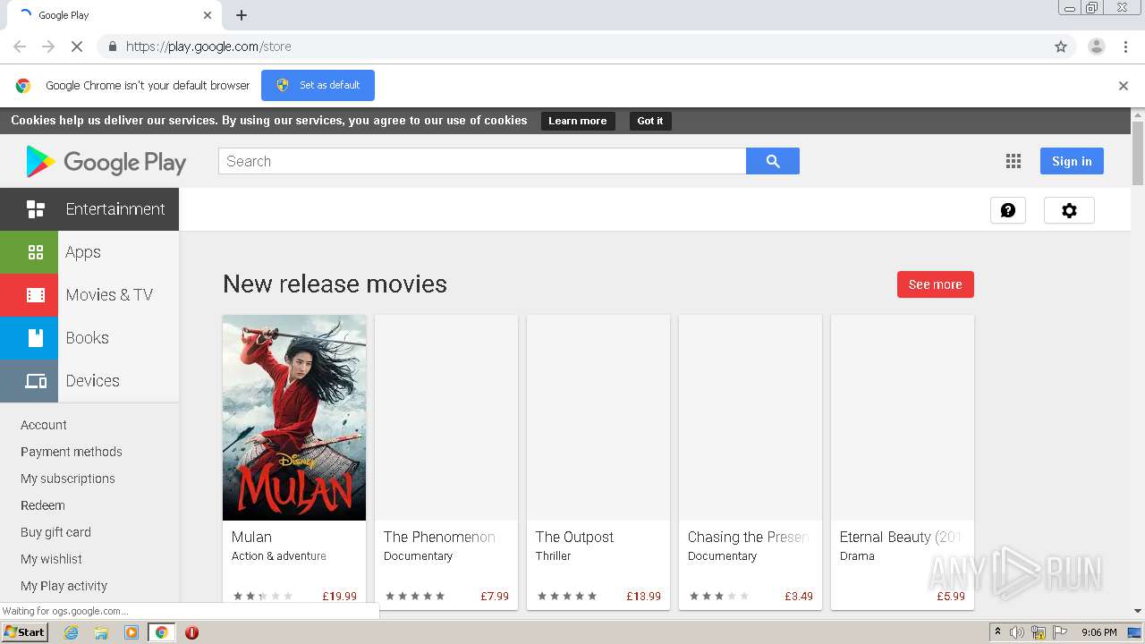
Task: Open the Account link
Action: (x=44, y=425)
